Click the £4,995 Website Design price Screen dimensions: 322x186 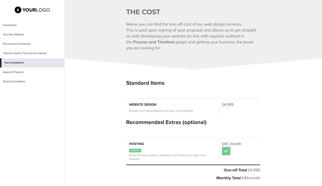[x=228, y=105]
